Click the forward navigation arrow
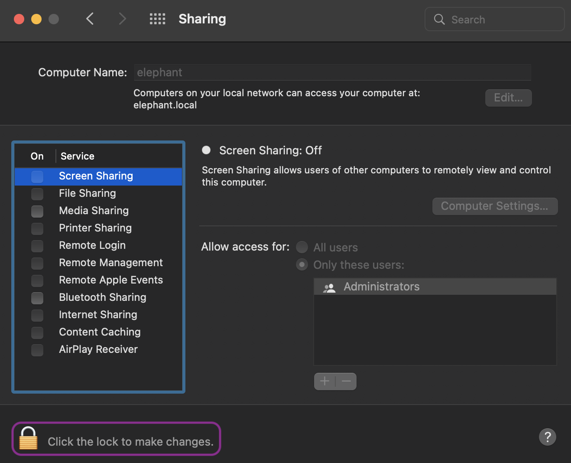This screenshot has width=571, height=463. click(x=123, y=19)
